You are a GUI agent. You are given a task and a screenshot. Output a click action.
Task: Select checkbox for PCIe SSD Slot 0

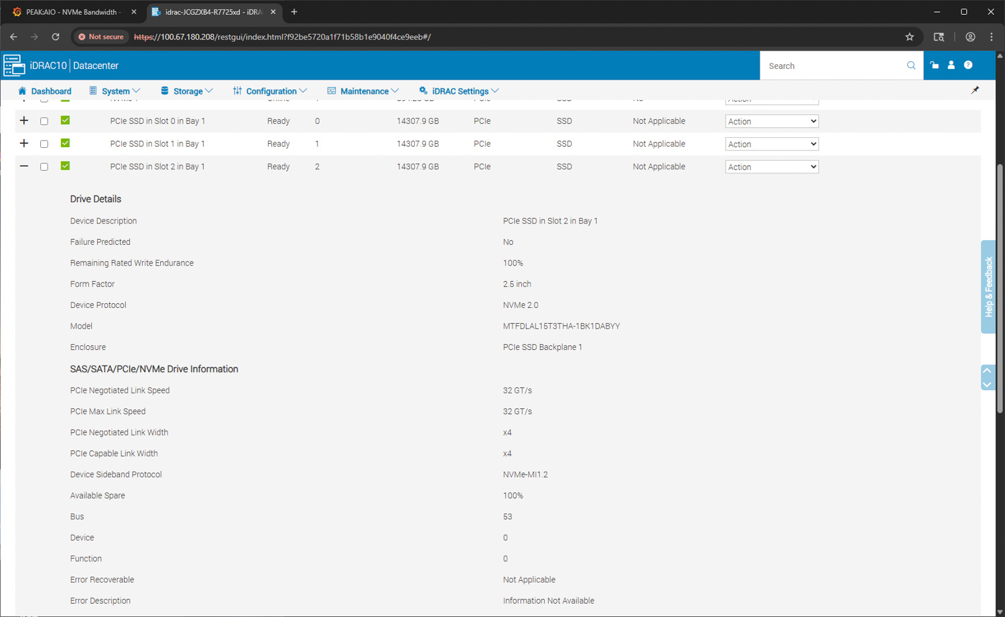[x=44, y=121]
